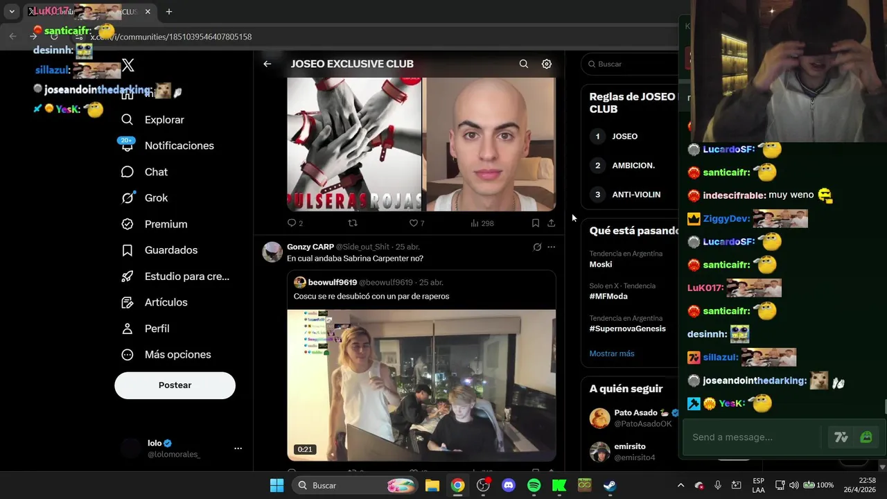Open account menu dots next to lolo
This screenshot has width=887, height=499.
click(238, 448)
